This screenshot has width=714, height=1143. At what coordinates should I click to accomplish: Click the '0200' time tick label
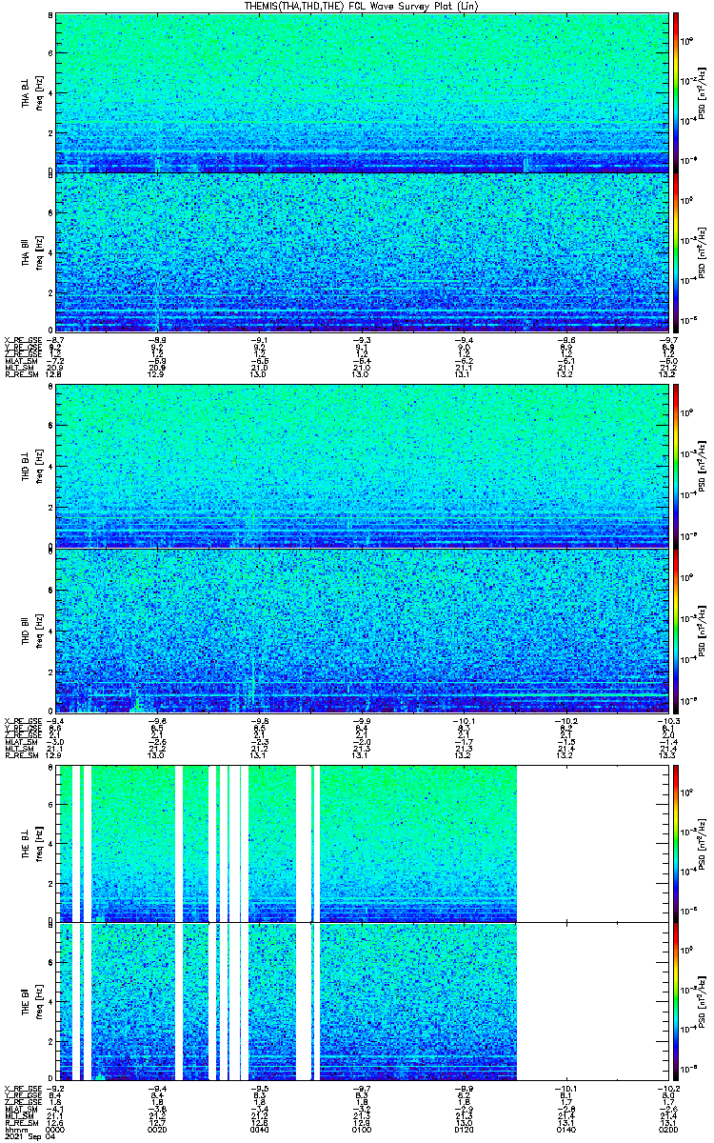[667, 1129]
